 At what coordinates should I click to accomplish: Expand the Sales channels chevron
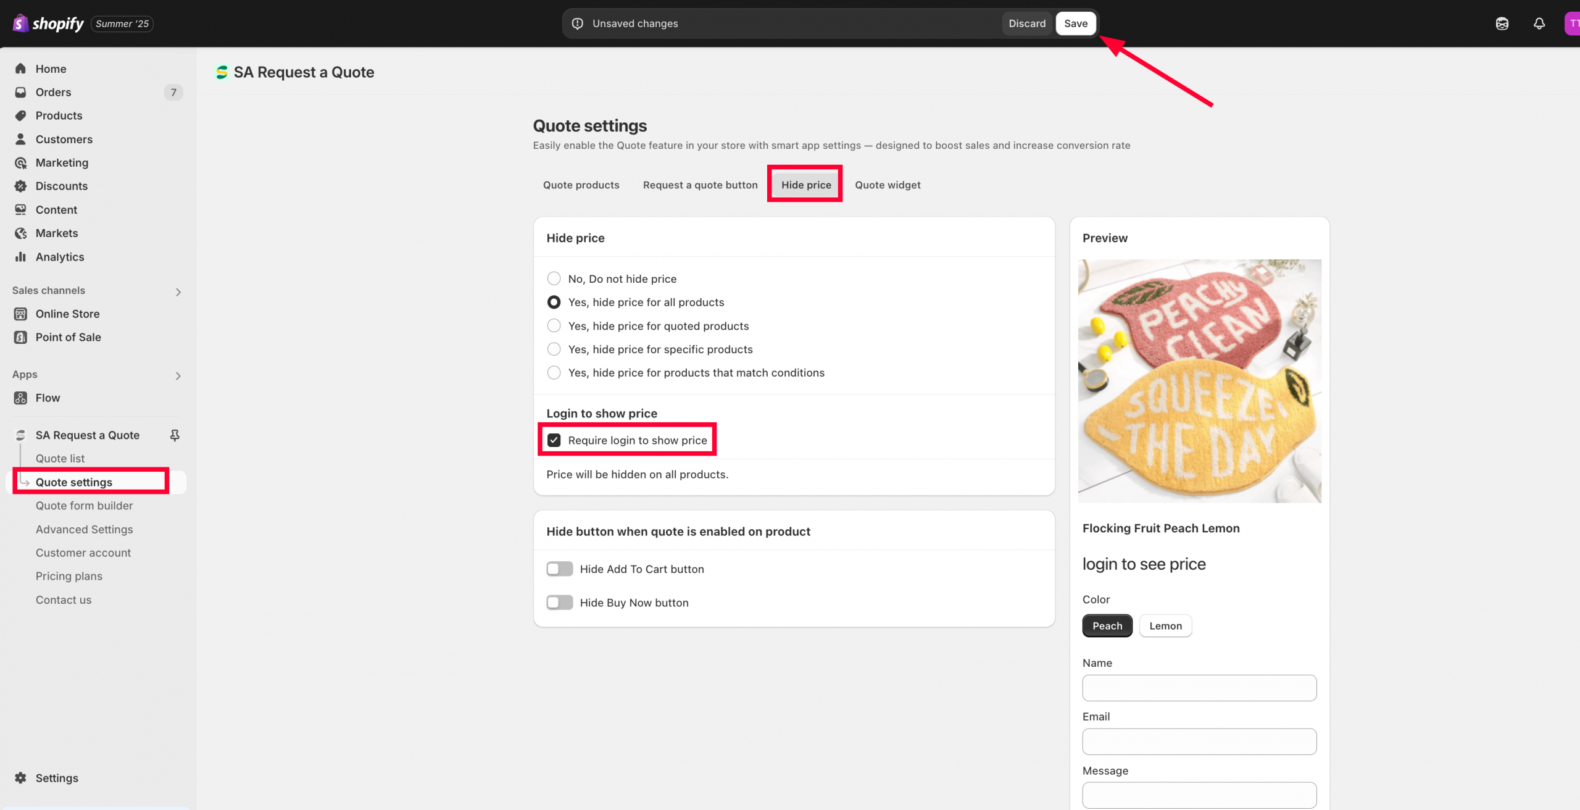click(x=178, y=291)
